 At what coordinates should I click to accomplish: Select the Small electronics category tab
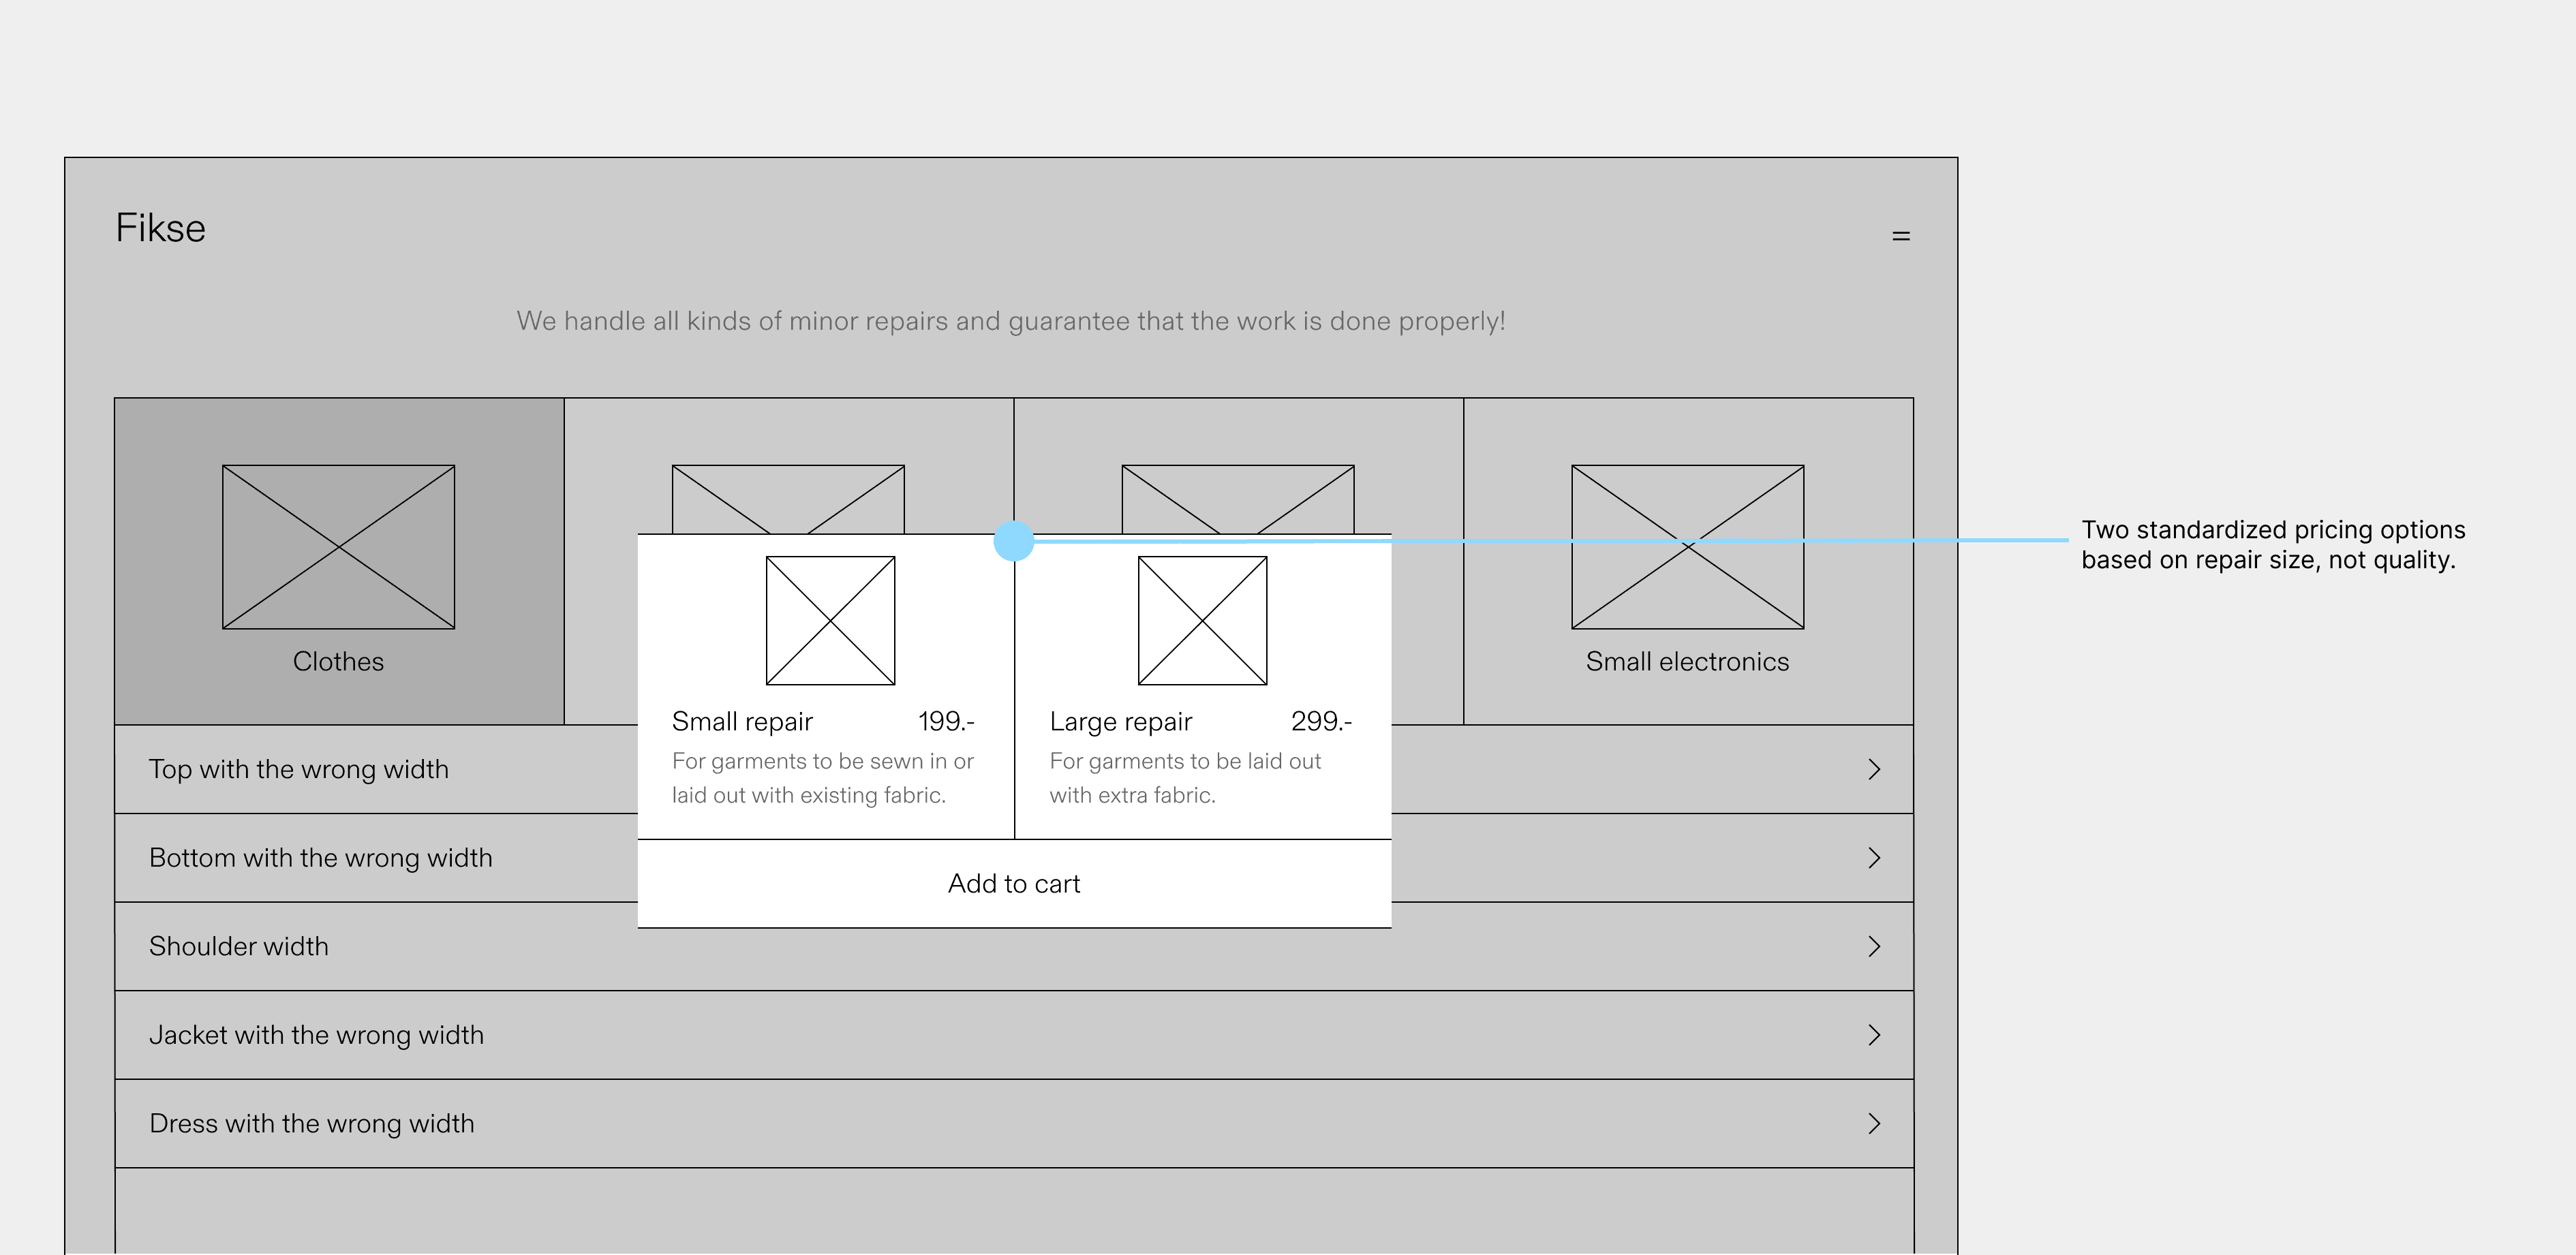[1687, 661]
